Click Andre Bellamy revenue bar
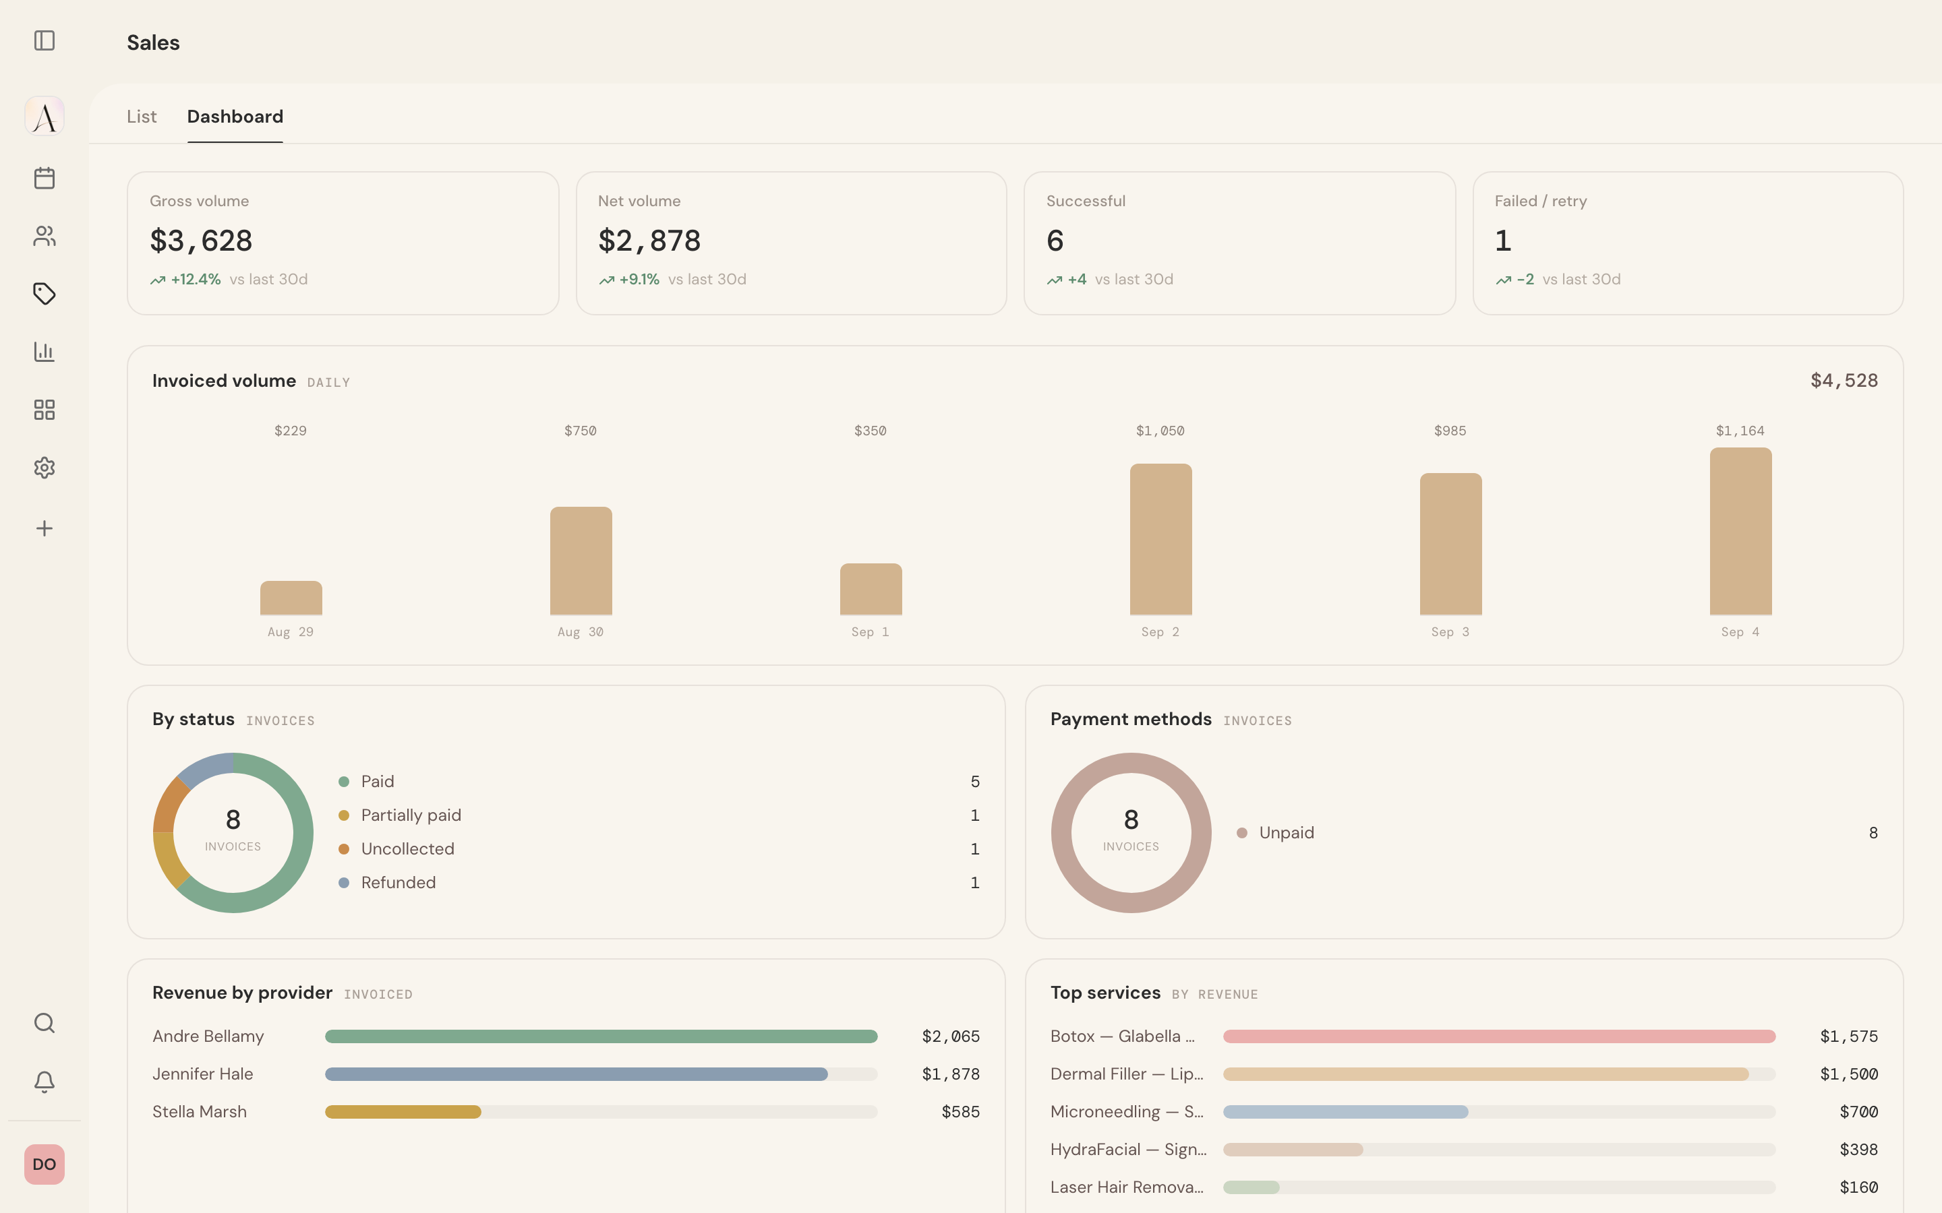 (x=601, y=1036)
